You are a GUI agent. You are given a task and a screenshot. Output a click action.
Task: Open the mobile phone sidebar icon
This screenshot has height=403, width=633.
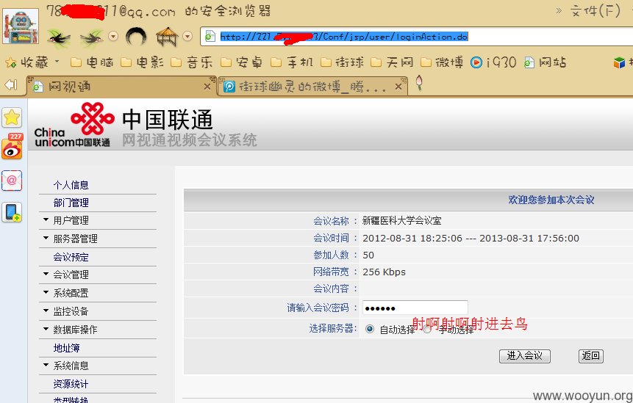(12, 212)
